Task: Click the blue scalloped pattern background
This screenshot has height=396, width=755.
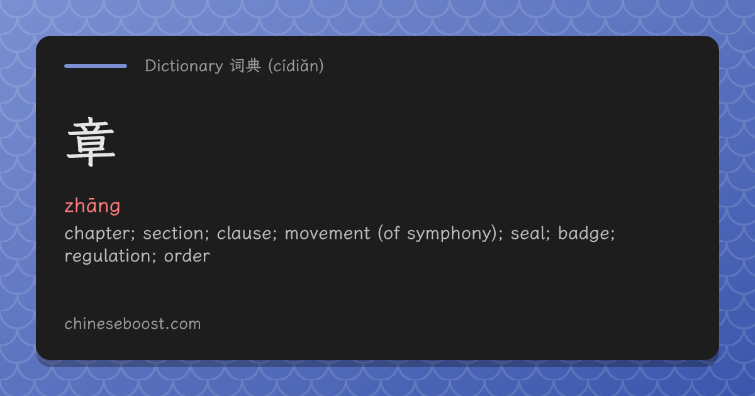Action: [377, 17]
